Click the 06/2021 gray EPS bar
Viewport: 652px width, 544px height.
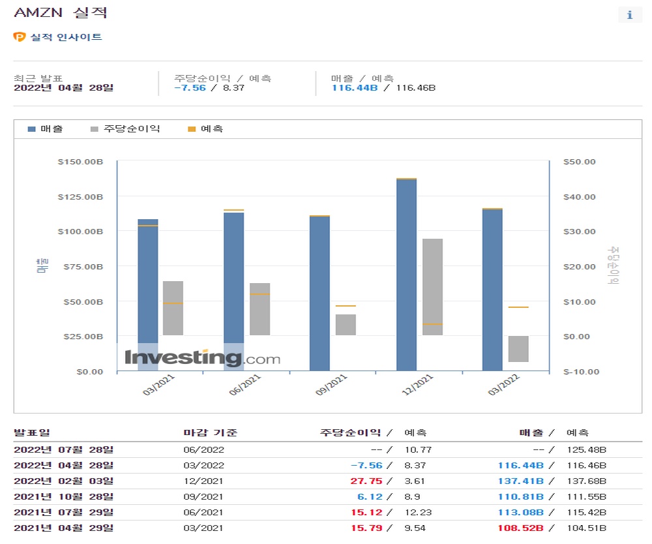(260, 309)
